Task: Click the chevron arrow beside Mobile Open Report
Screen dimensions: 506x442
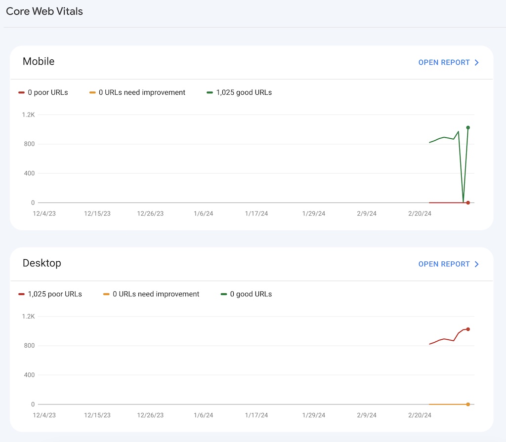Action: pyautogui.click(x=477, y=63)
